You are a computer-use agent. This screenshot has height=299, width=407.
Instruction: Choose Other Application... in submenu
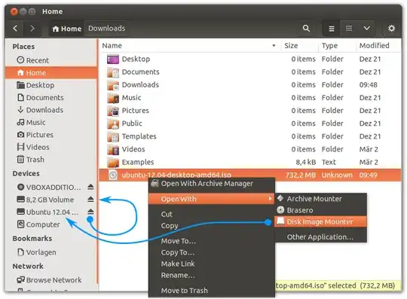[320, 237]
